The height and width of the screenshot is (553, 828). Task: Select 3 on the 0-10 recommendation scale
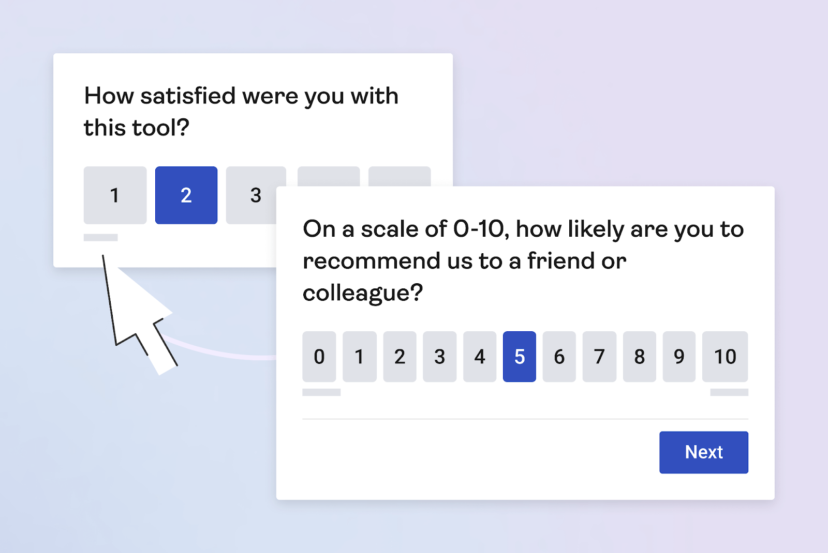pos(439,357)
